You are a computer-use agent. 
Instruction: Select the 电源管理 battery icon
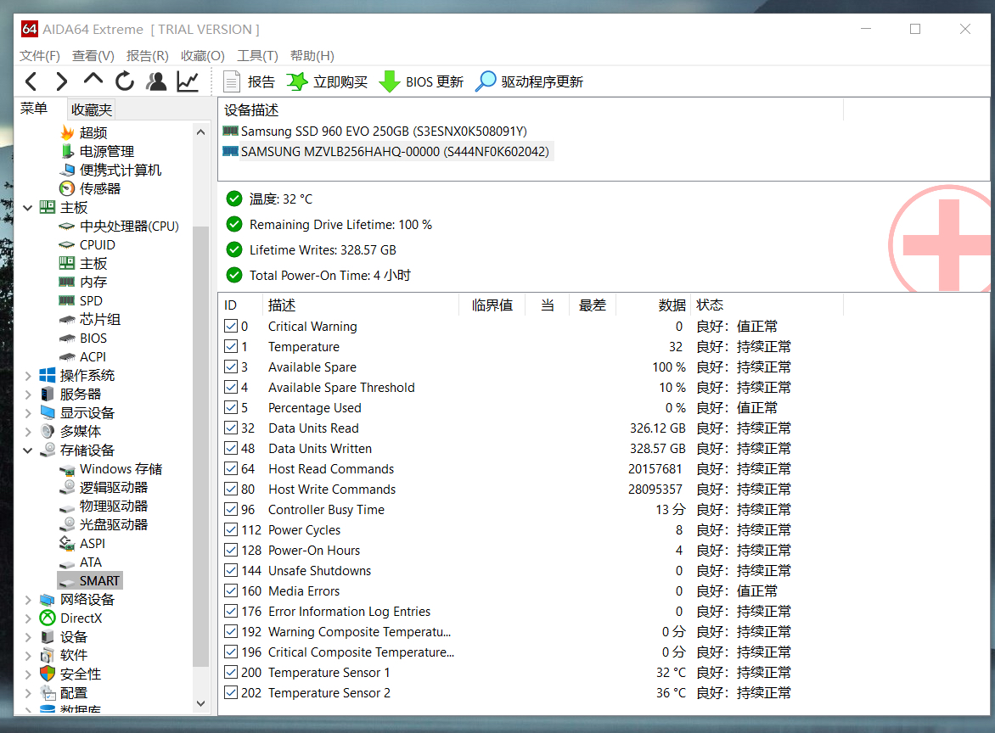point(67,151)
